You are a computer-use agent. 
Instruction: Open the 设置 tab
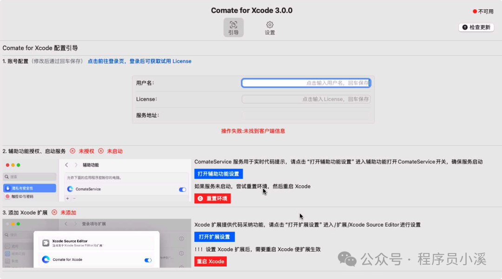click(x=270, y=26)
